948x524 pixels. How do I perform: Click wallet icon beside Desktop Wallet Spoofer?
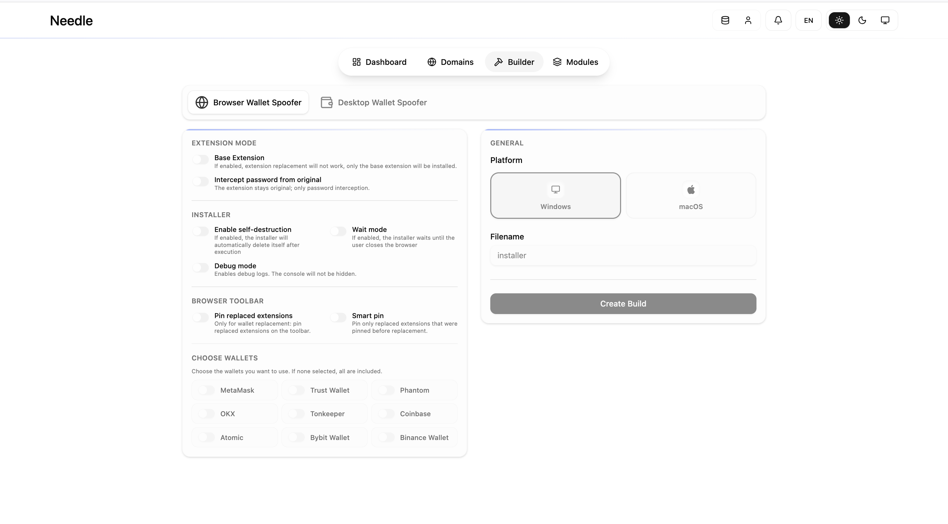326,102
